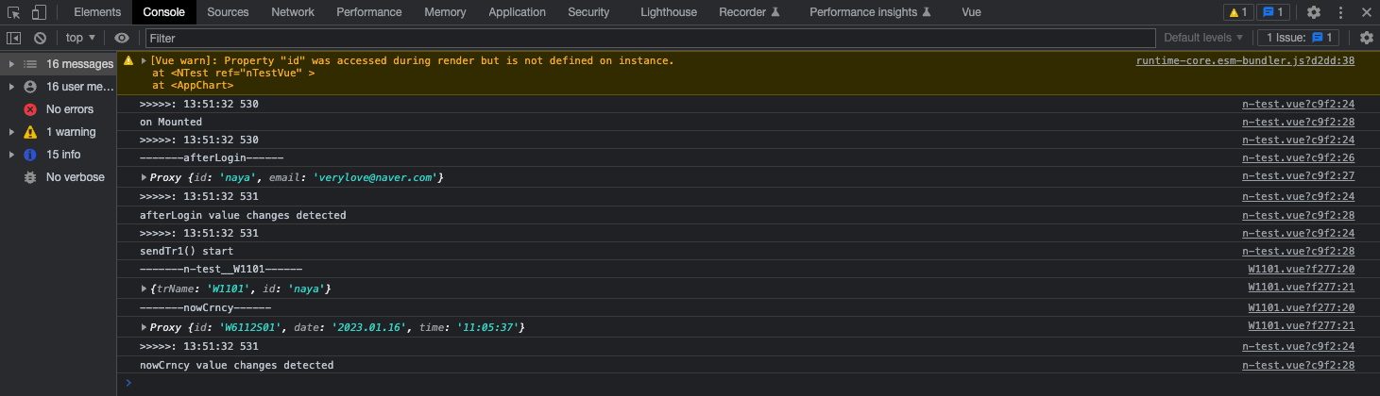Focus the console Filter input field

[650, 38]
